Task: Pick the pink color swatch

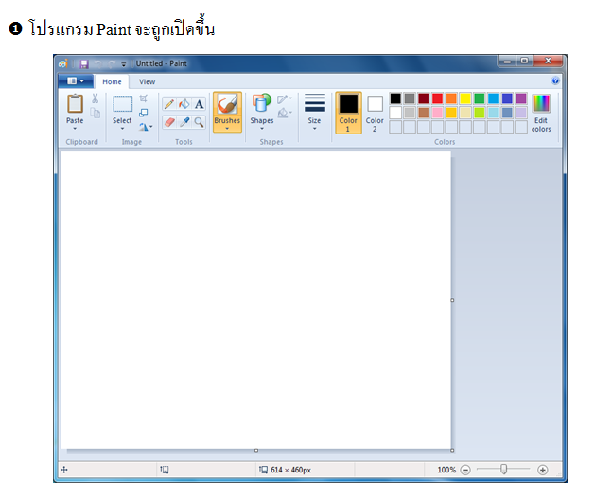Action: point(437,113)
